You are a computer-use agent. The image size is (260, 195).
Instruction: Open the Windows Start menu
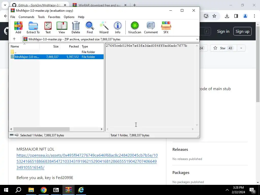(6, 190)
